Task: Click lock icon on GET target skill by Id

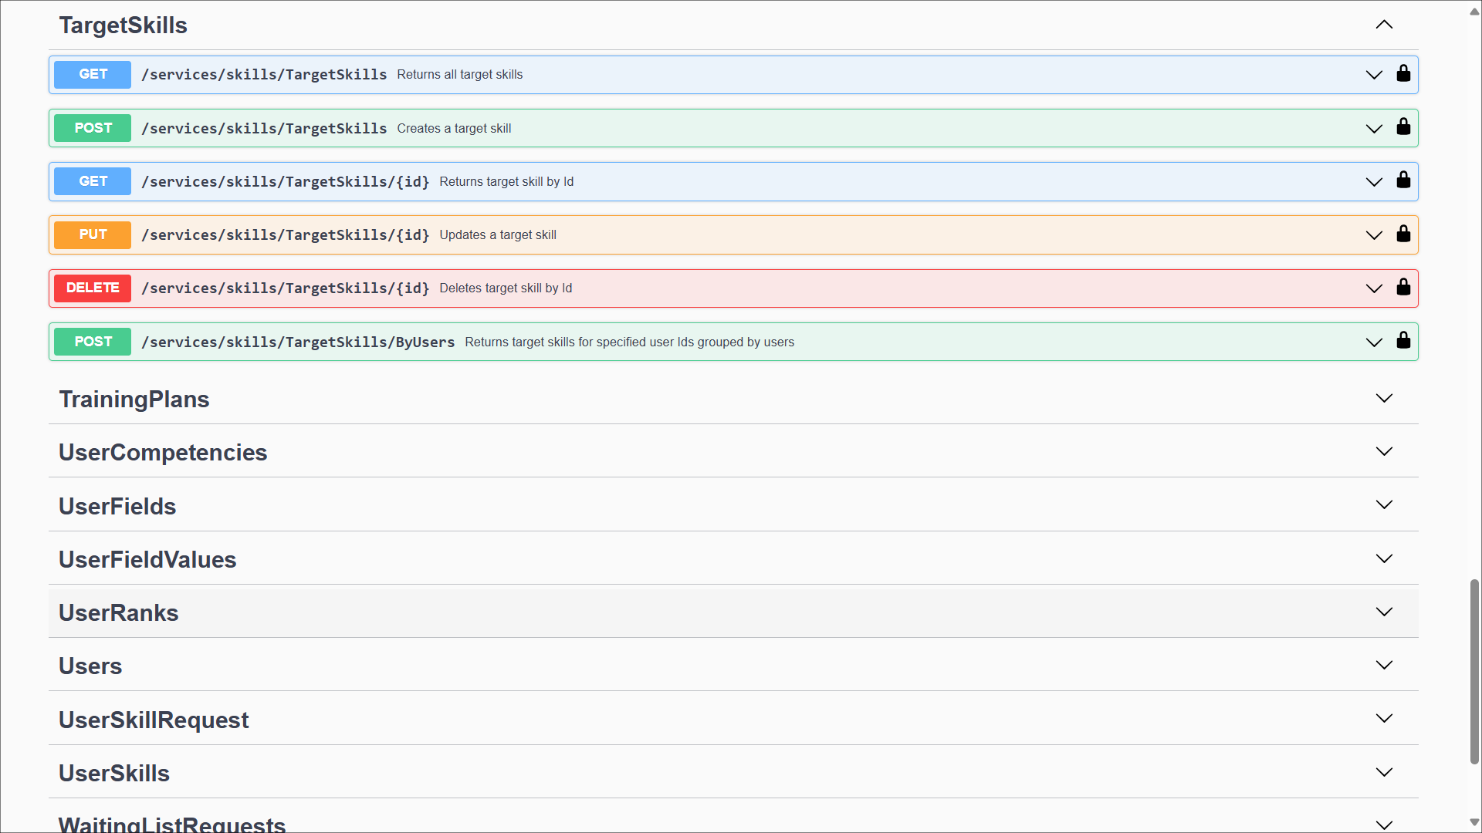Action: [1403, 180]
